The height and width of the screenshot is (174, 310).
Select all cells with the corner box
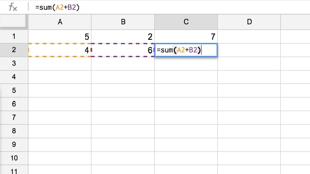pos(13,22)
